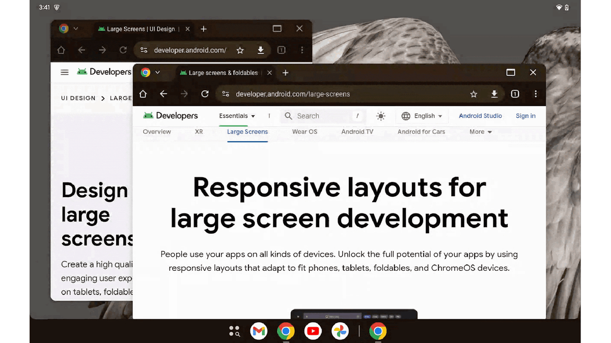The image size is (611, 343).
Task: Open new tab in front Chrome window
Action: (x=286, y=73)
